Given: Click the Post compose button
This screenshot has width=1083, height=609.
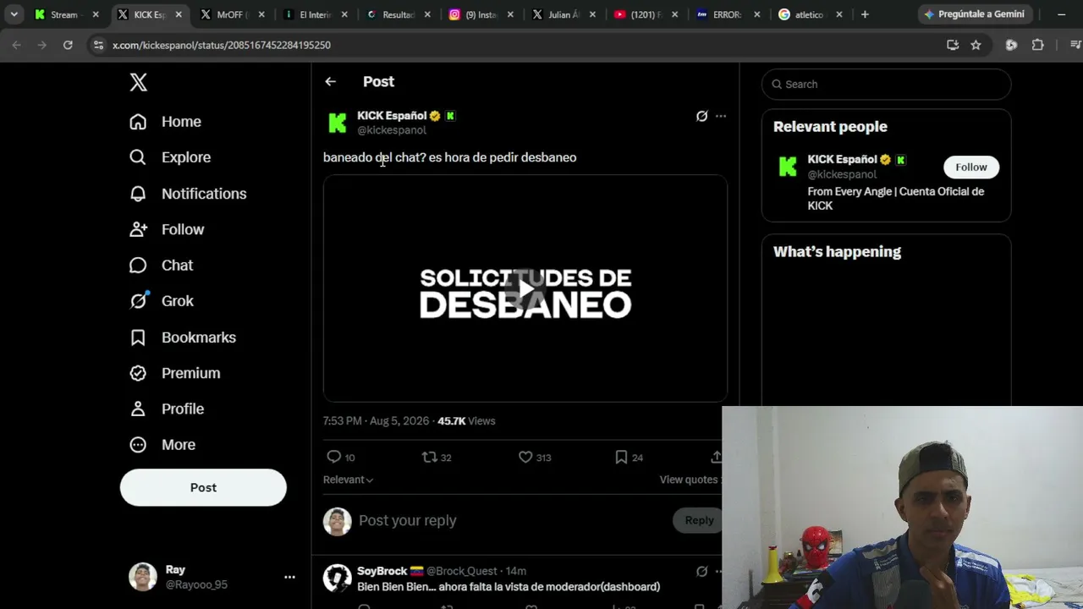Looking at the screenshot, I should pyautogui.click(x=203, y=487).
